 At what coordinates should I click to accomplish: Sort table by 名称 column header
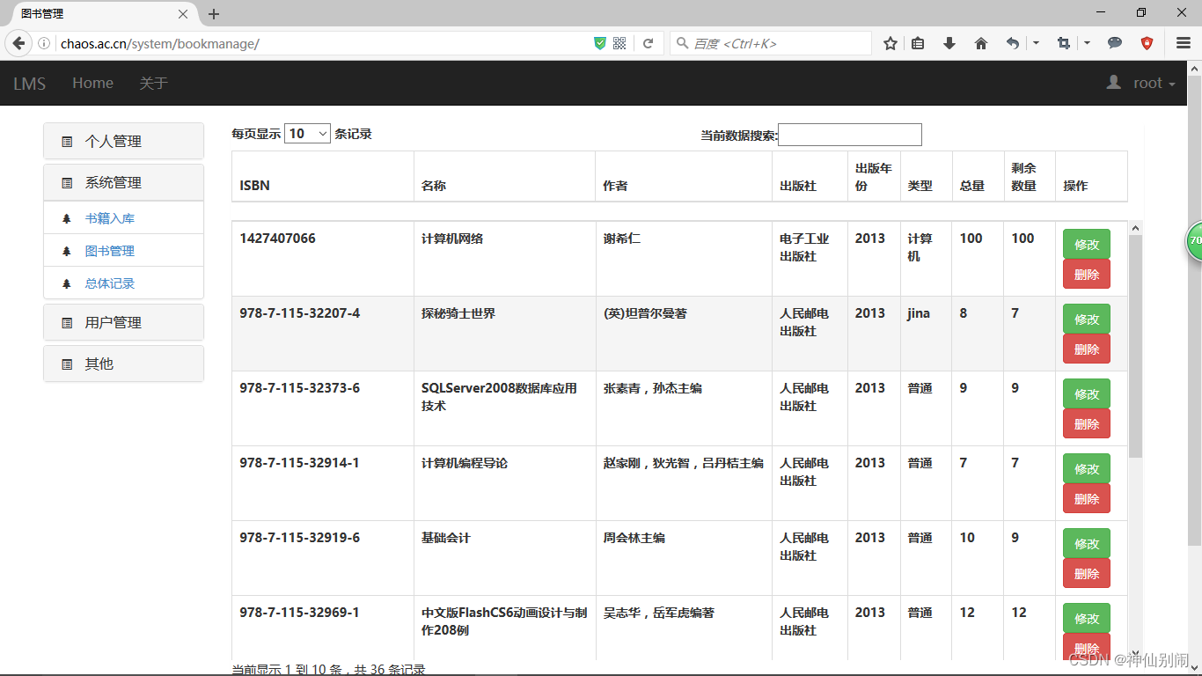(x=505, y=177)
